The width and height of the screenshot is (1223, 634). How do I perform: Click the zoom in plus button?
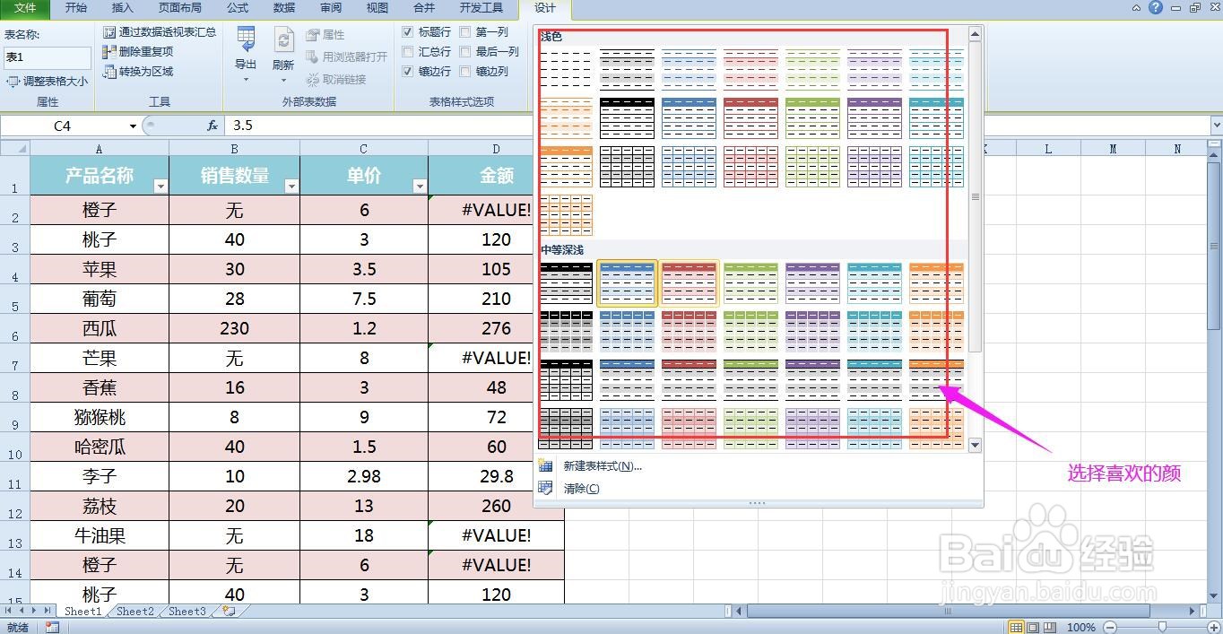point(1213,627)
